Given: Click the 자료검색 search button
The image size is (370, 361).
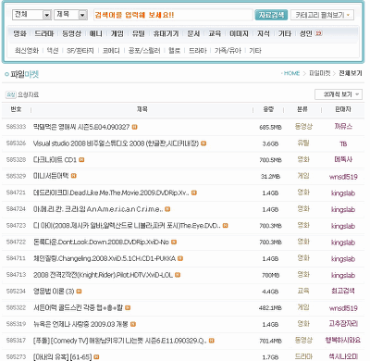Looking at the screenshot, I should tap(271, 15).
